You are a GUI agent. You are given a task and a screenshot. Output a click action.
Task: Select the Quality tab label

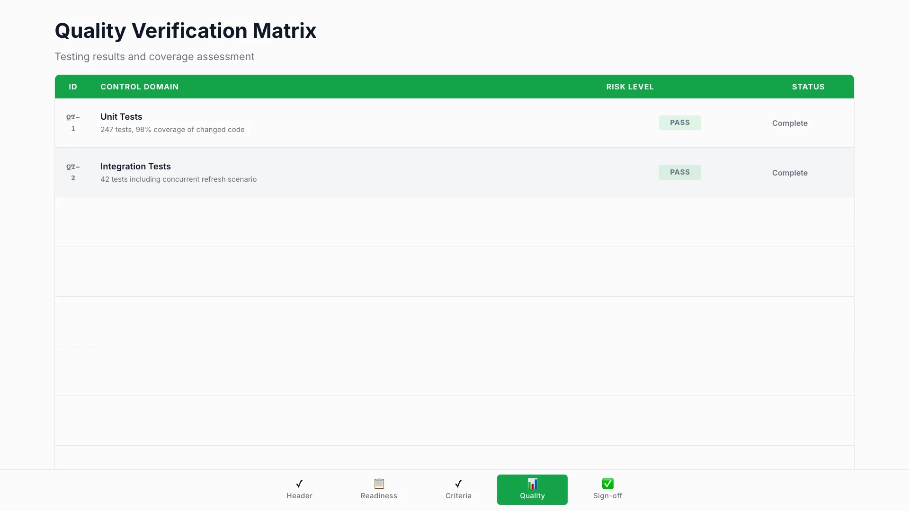tap(532, 496)
